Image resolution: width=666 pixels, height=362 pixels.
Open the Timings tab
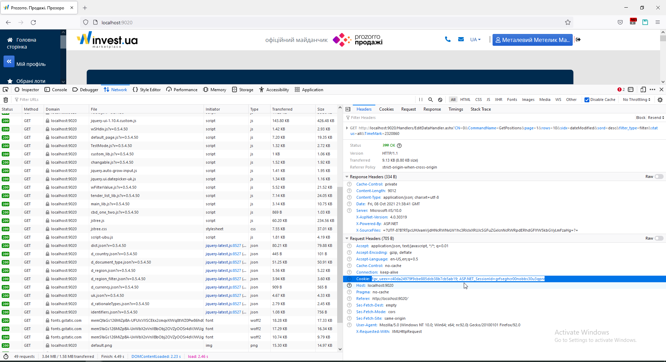455,109
